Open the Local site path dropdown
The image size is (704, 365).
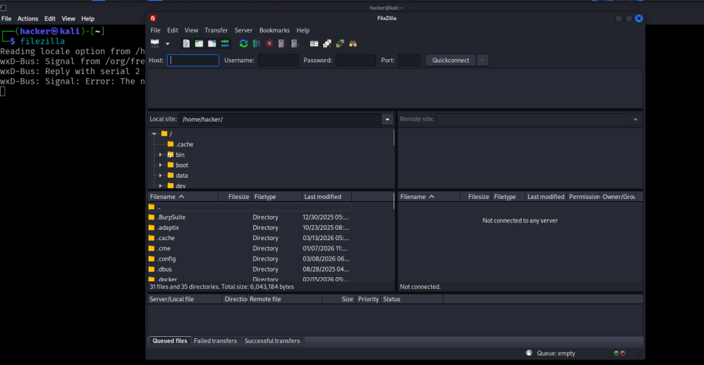click(386, 119)
